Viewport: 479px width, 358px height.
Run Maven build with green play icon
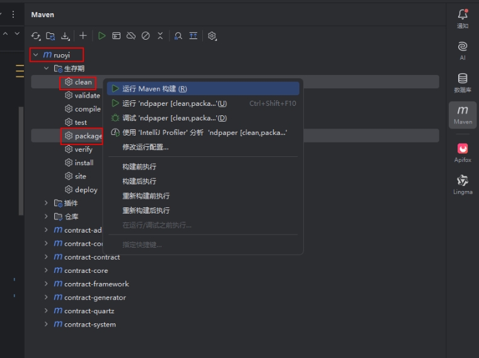coord(101,36)
